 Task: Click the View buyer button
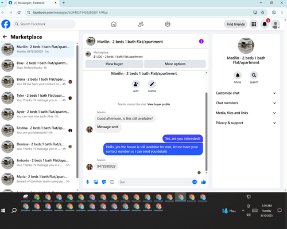[114, 64]
